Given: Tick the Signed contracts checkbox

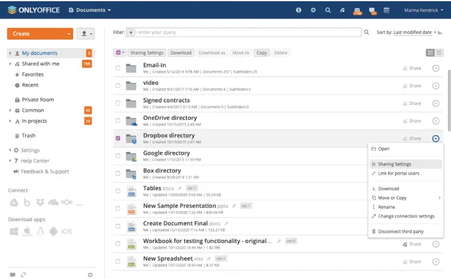Looking at the screenshot, I should (118, 103).
